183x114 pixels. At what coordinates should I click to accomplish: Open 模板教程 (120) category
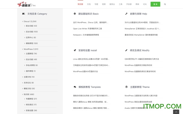32,43
